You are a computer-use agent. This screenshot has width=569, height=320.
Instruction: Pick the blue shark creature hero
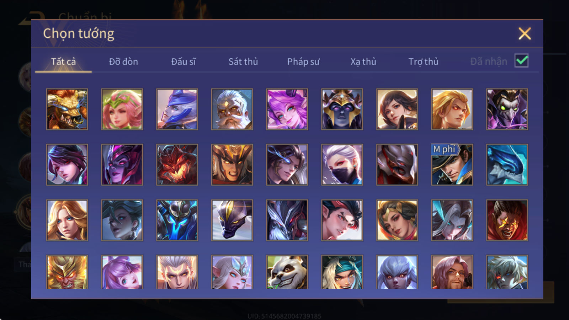point(507,165)
